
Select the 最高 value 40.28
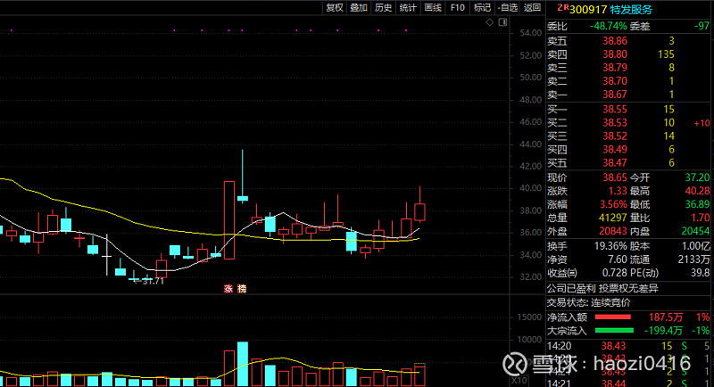click(x=697, y=191)
